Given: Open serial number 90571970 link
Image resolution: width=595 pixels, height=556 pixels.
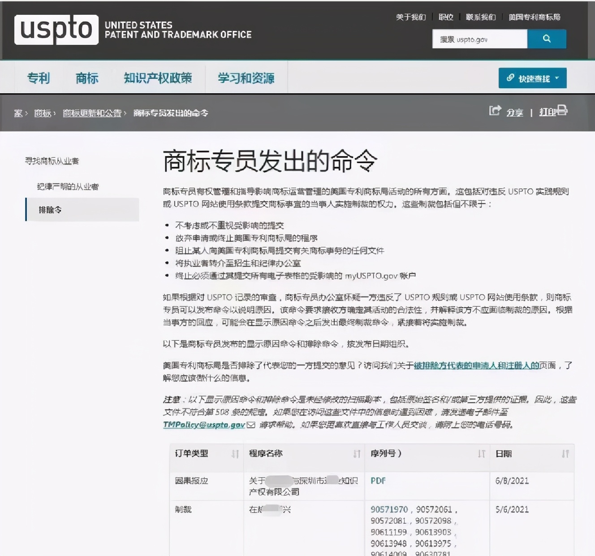Looking at the screenshot, I should click(389, 509).
